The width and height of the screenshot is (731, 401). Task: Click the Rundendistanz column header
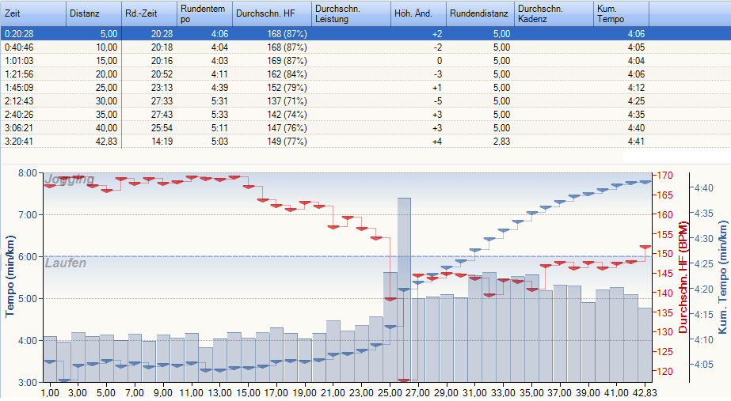click(x=480, y=13)
